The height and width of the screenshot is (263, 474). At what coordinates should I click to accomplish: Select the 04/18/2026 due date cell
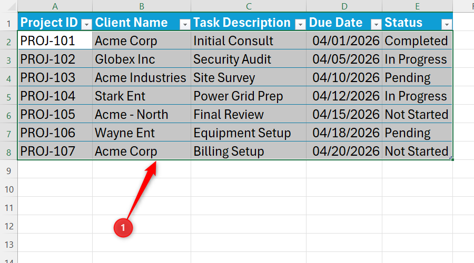344,132
